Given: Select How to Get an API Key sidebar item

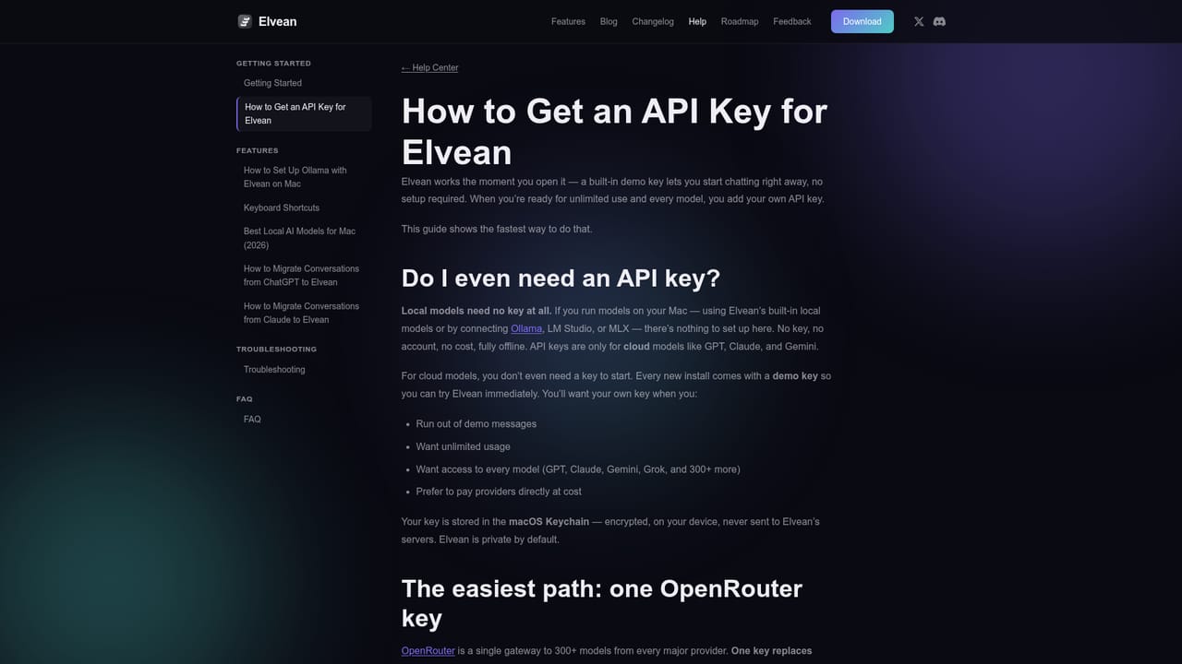Looking at the screenshot, I should tap(304, 113).
